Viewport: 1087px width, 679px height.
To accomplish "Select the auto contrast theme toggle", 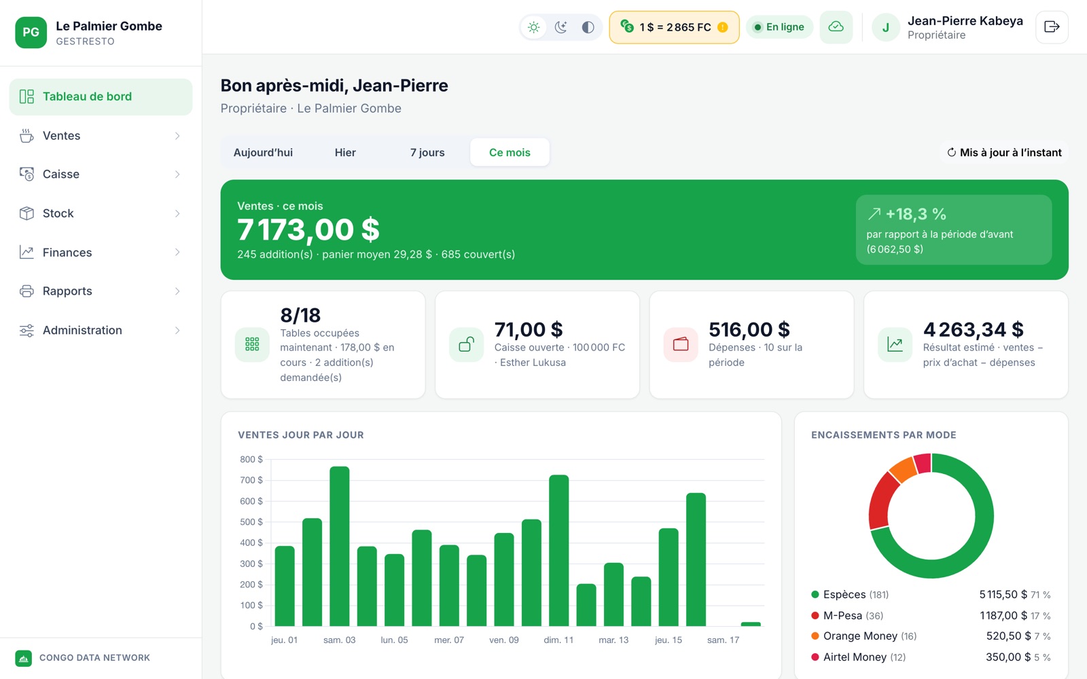I will (588, 27).
